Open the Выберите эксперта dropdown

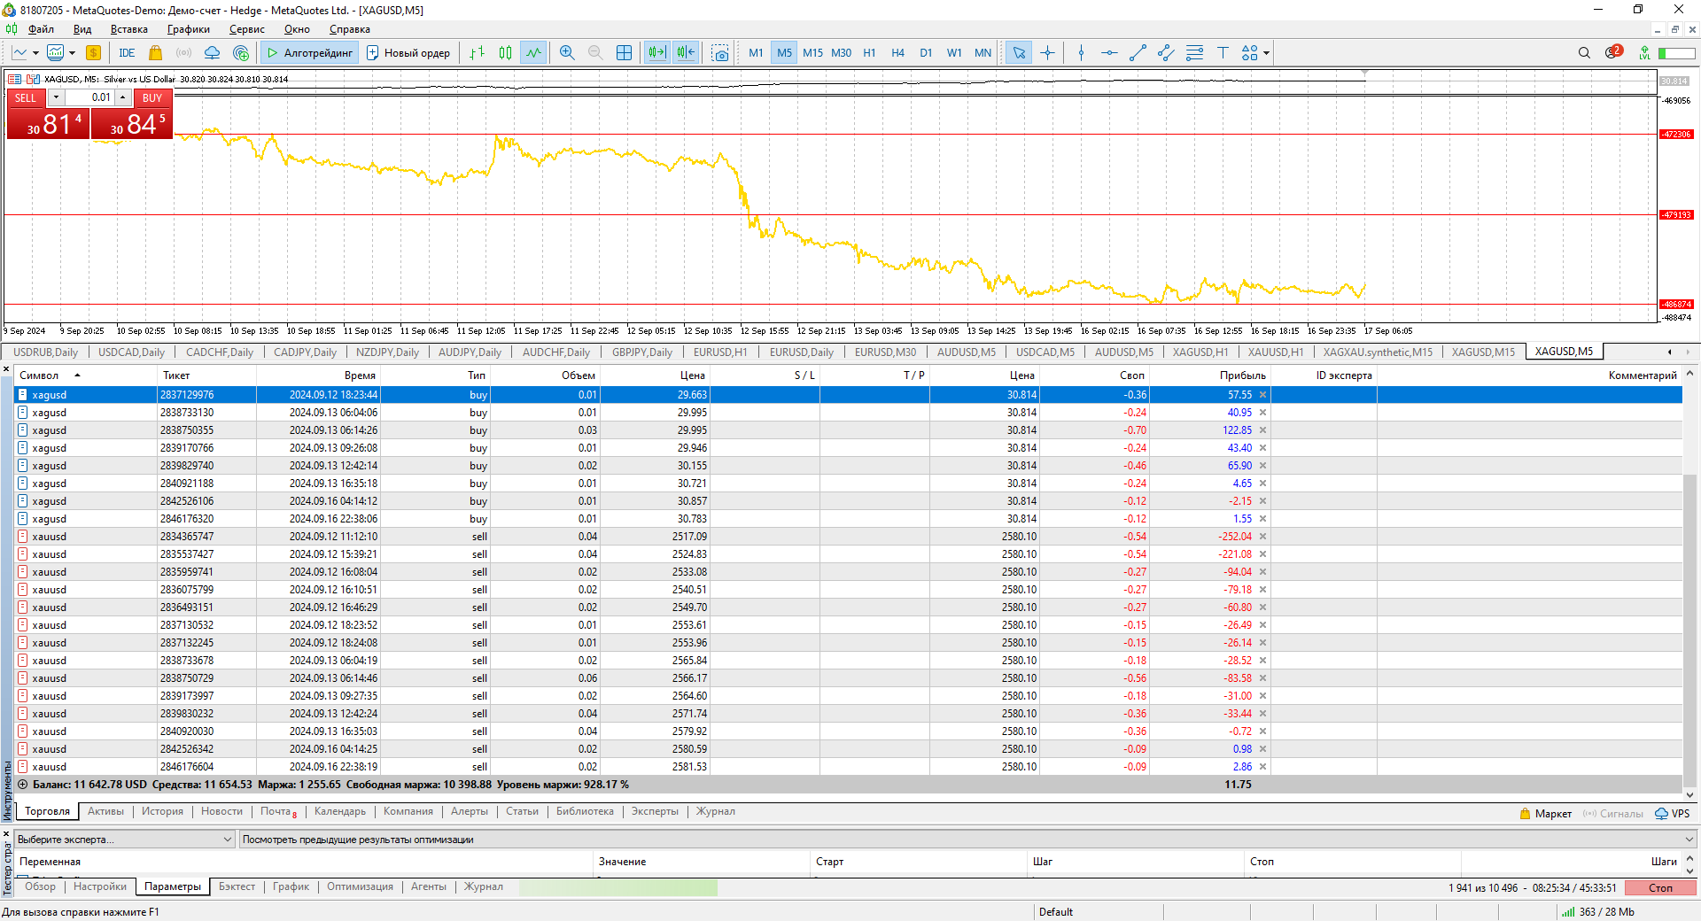click(125, 840)
